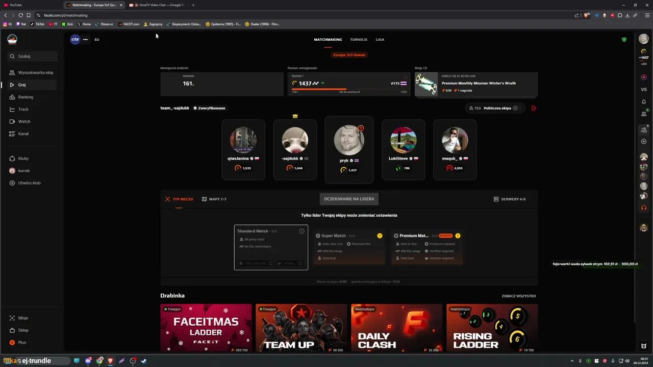Open LukiSteve player card

403,150
